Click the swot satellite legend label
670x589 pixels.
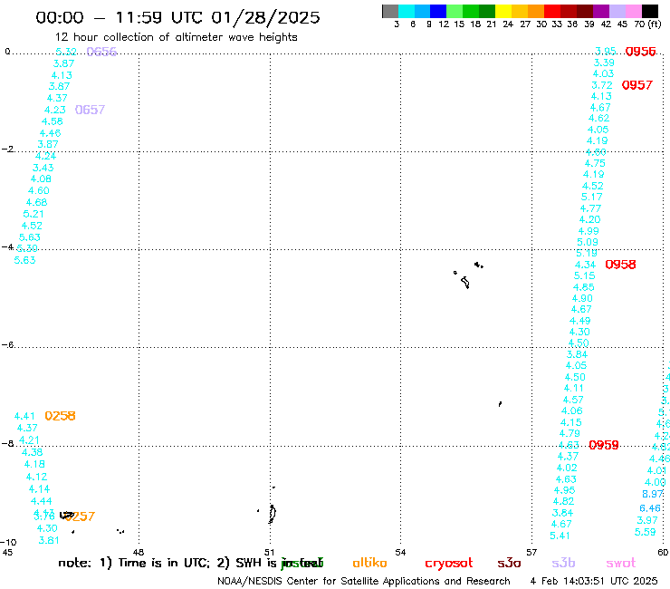coord(621,563)
